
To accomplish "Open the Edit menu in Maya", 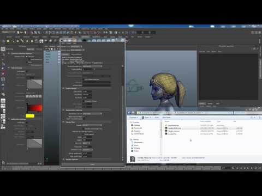I will coord(7,29).
